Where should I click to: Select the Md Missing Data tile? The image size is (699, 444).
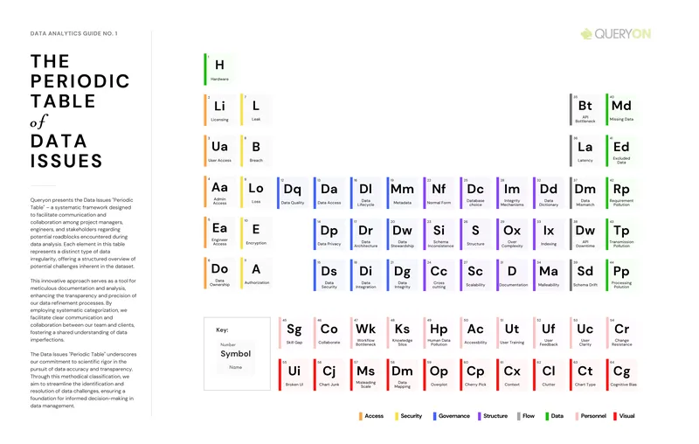622,109
